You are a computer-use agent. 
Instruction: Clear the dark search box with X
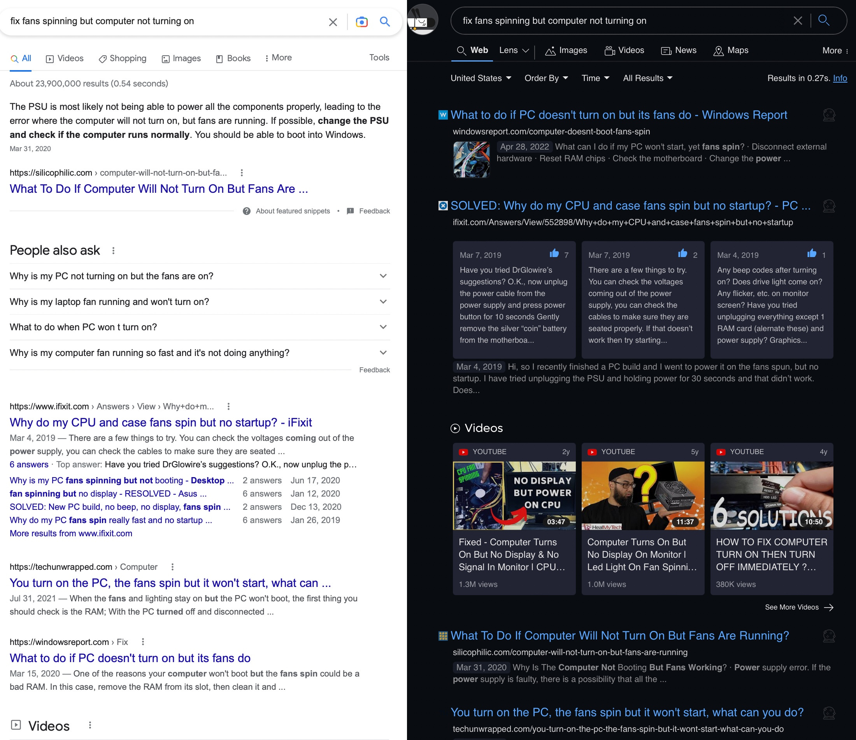(798, 21)
